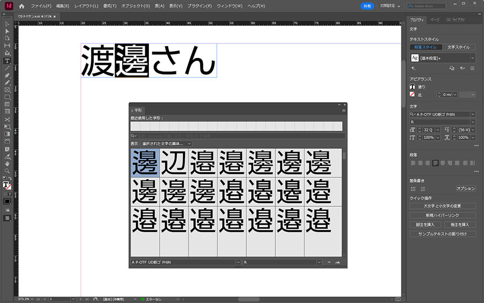Open the Glyphs panel flyout menu
The image size is (484, 303).
click(344, 110)
